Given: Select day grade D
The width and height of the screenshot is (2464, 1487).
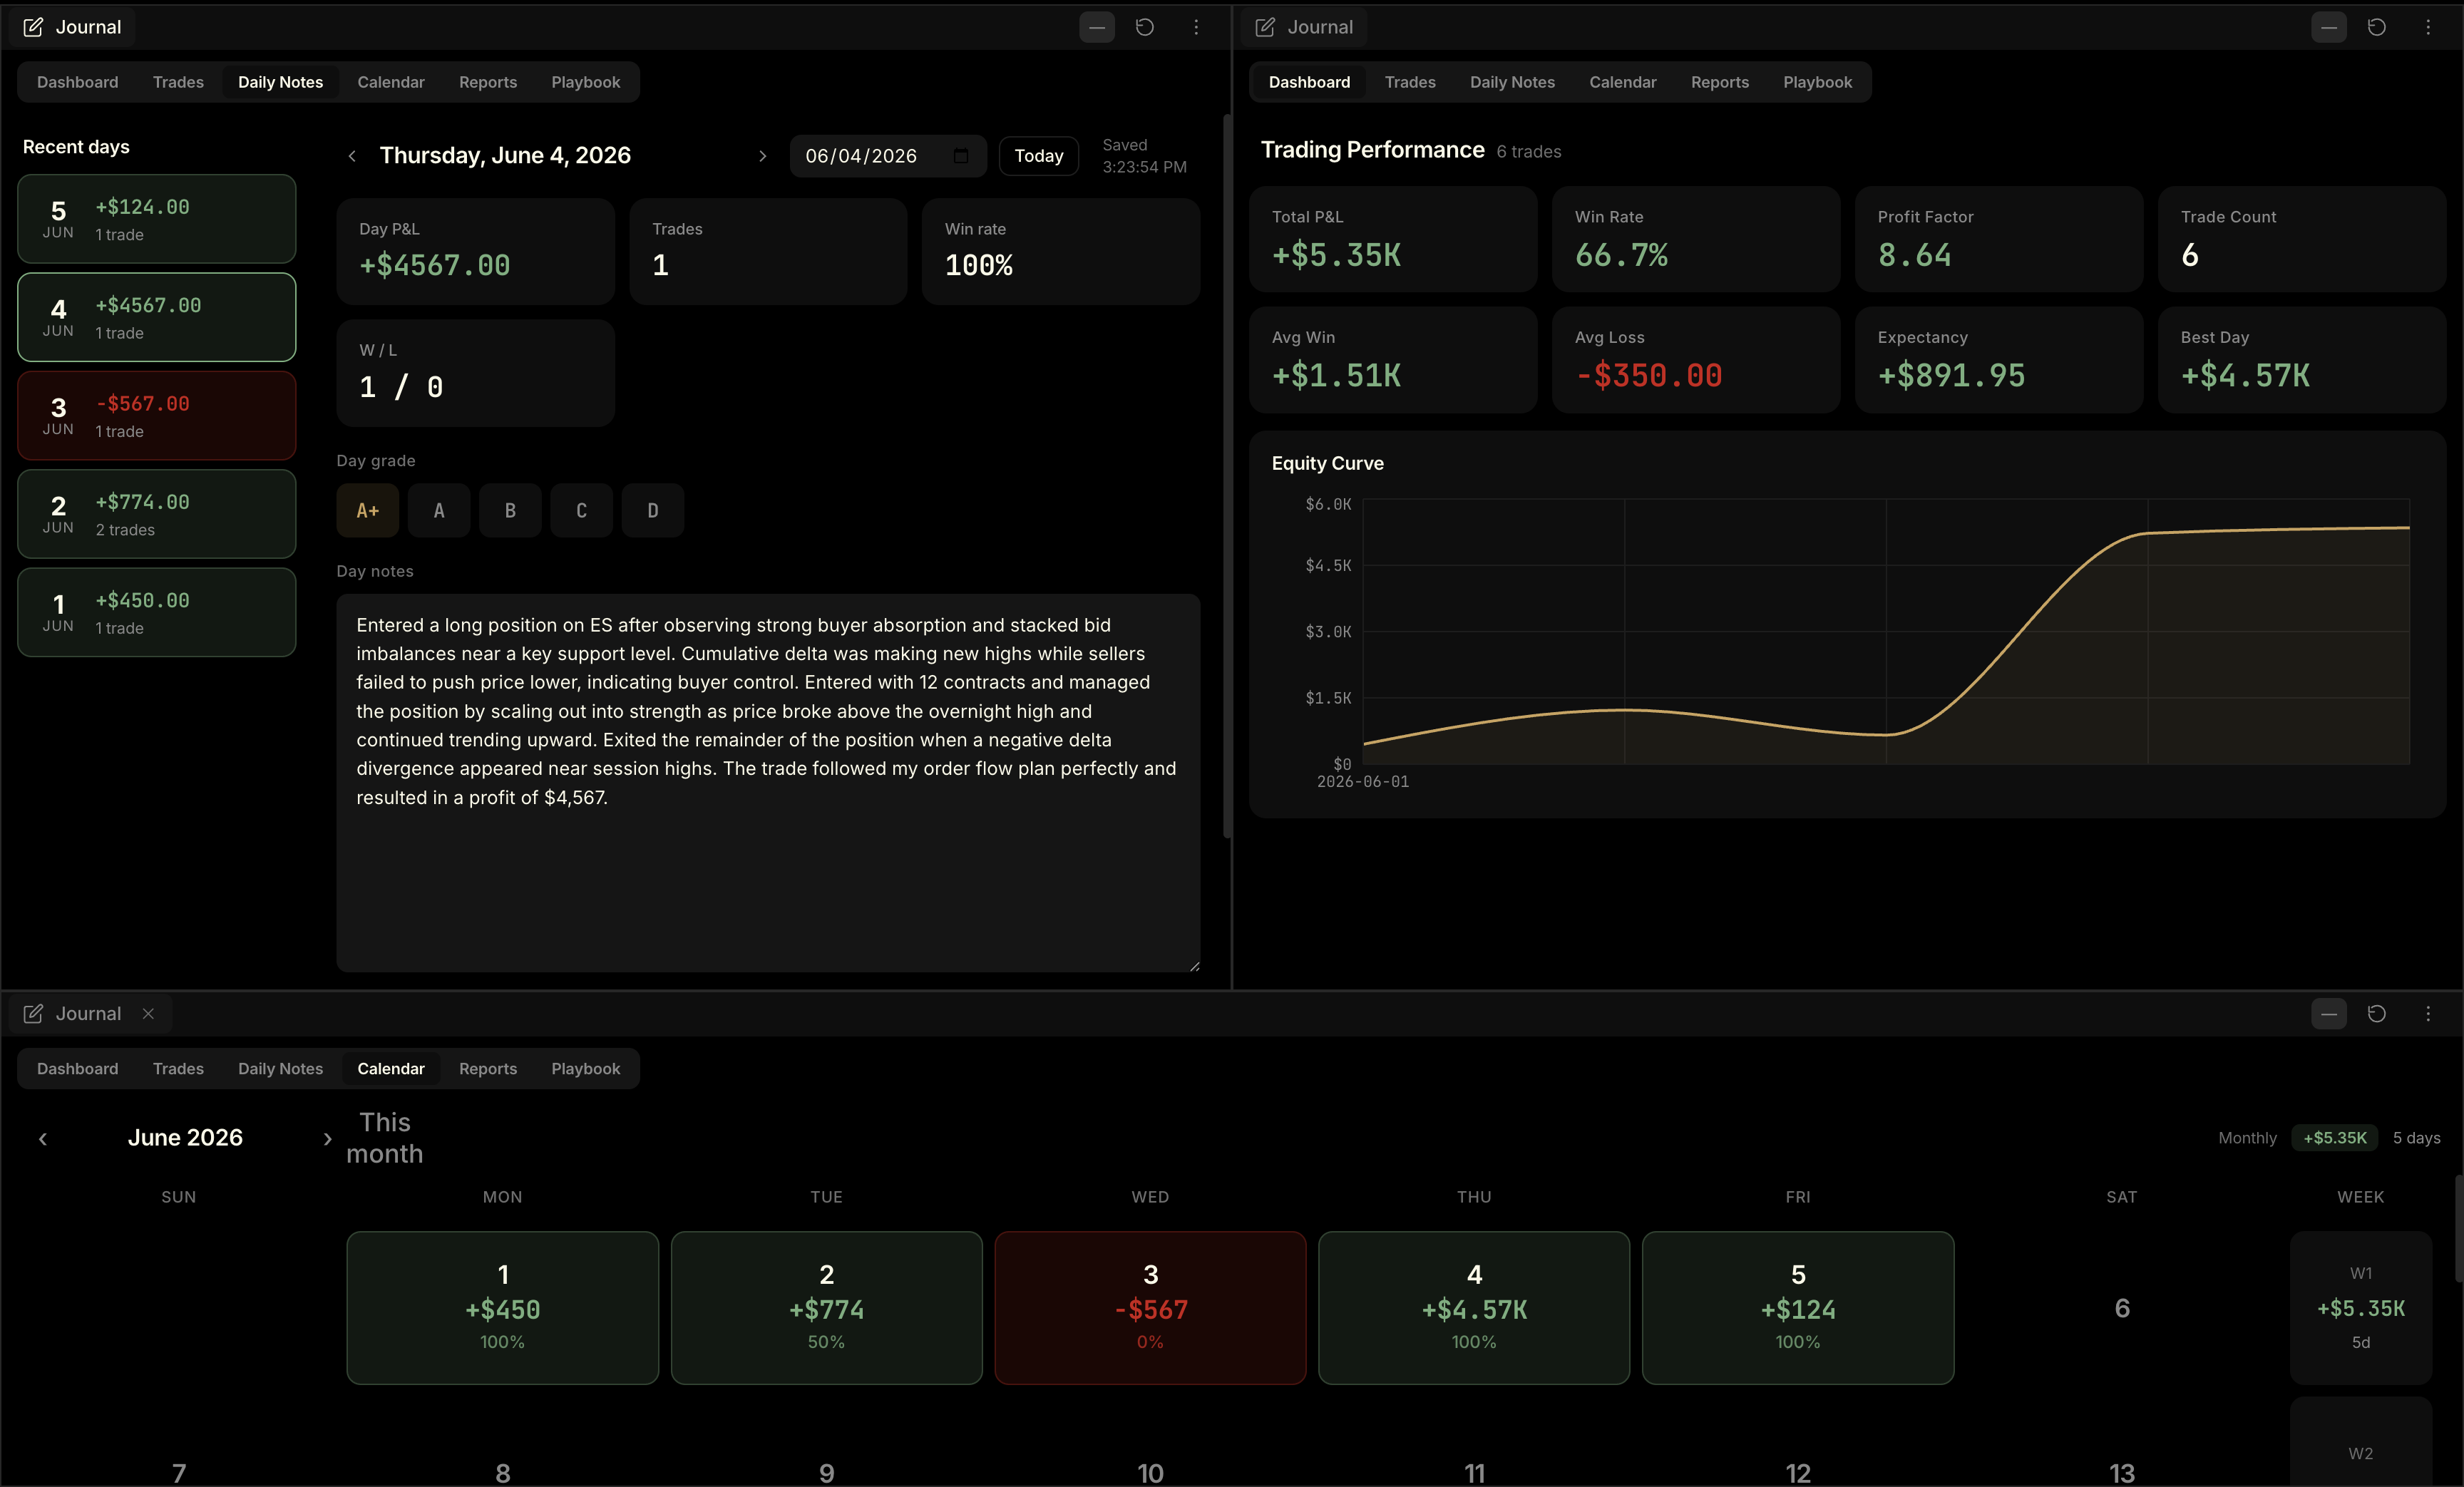Looking at the screenshot, I should (653, 511).
